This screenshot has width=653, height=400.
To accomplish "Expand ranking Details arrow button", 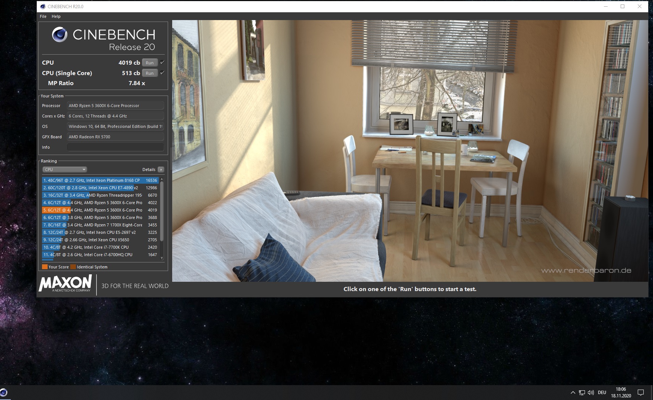I will click(161, 170).
